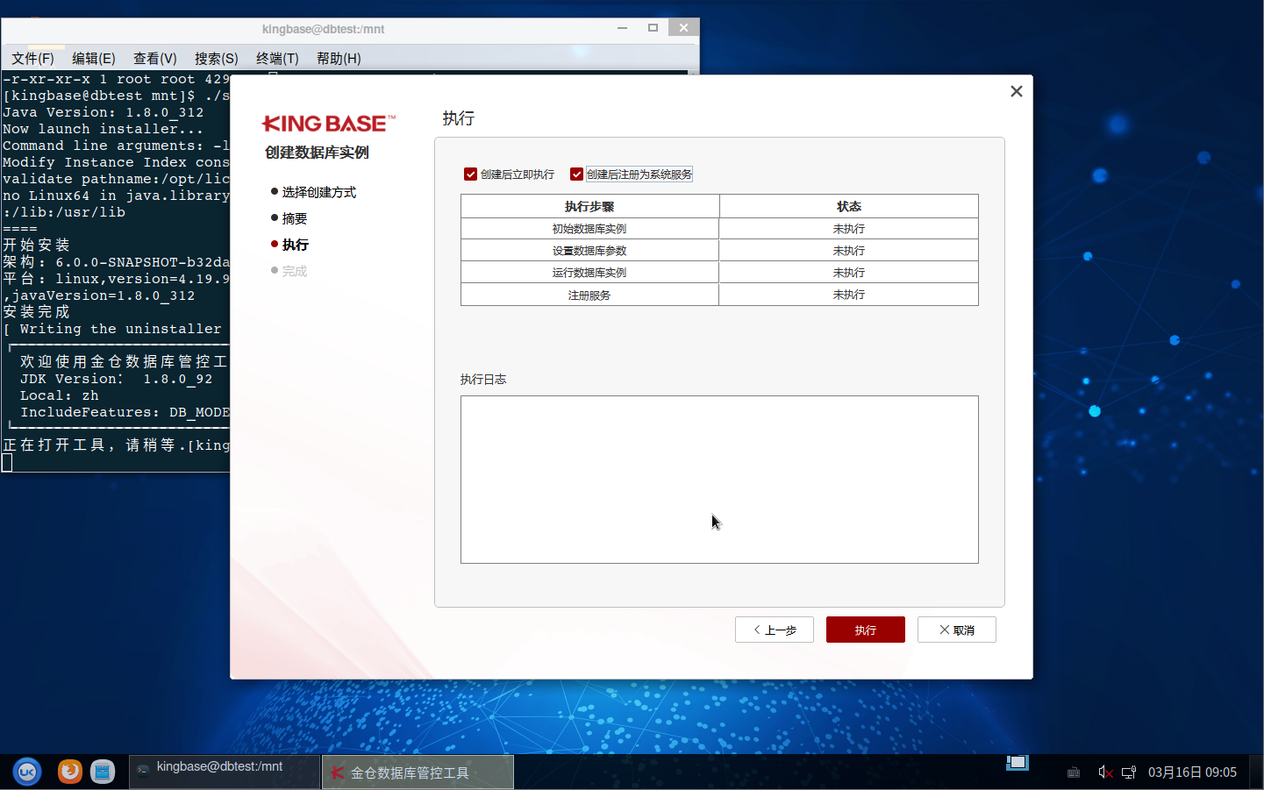Minimize the terminal window
Viewport: 1264px width, 790px height.
pyautogui.click(x=623, y=28)
